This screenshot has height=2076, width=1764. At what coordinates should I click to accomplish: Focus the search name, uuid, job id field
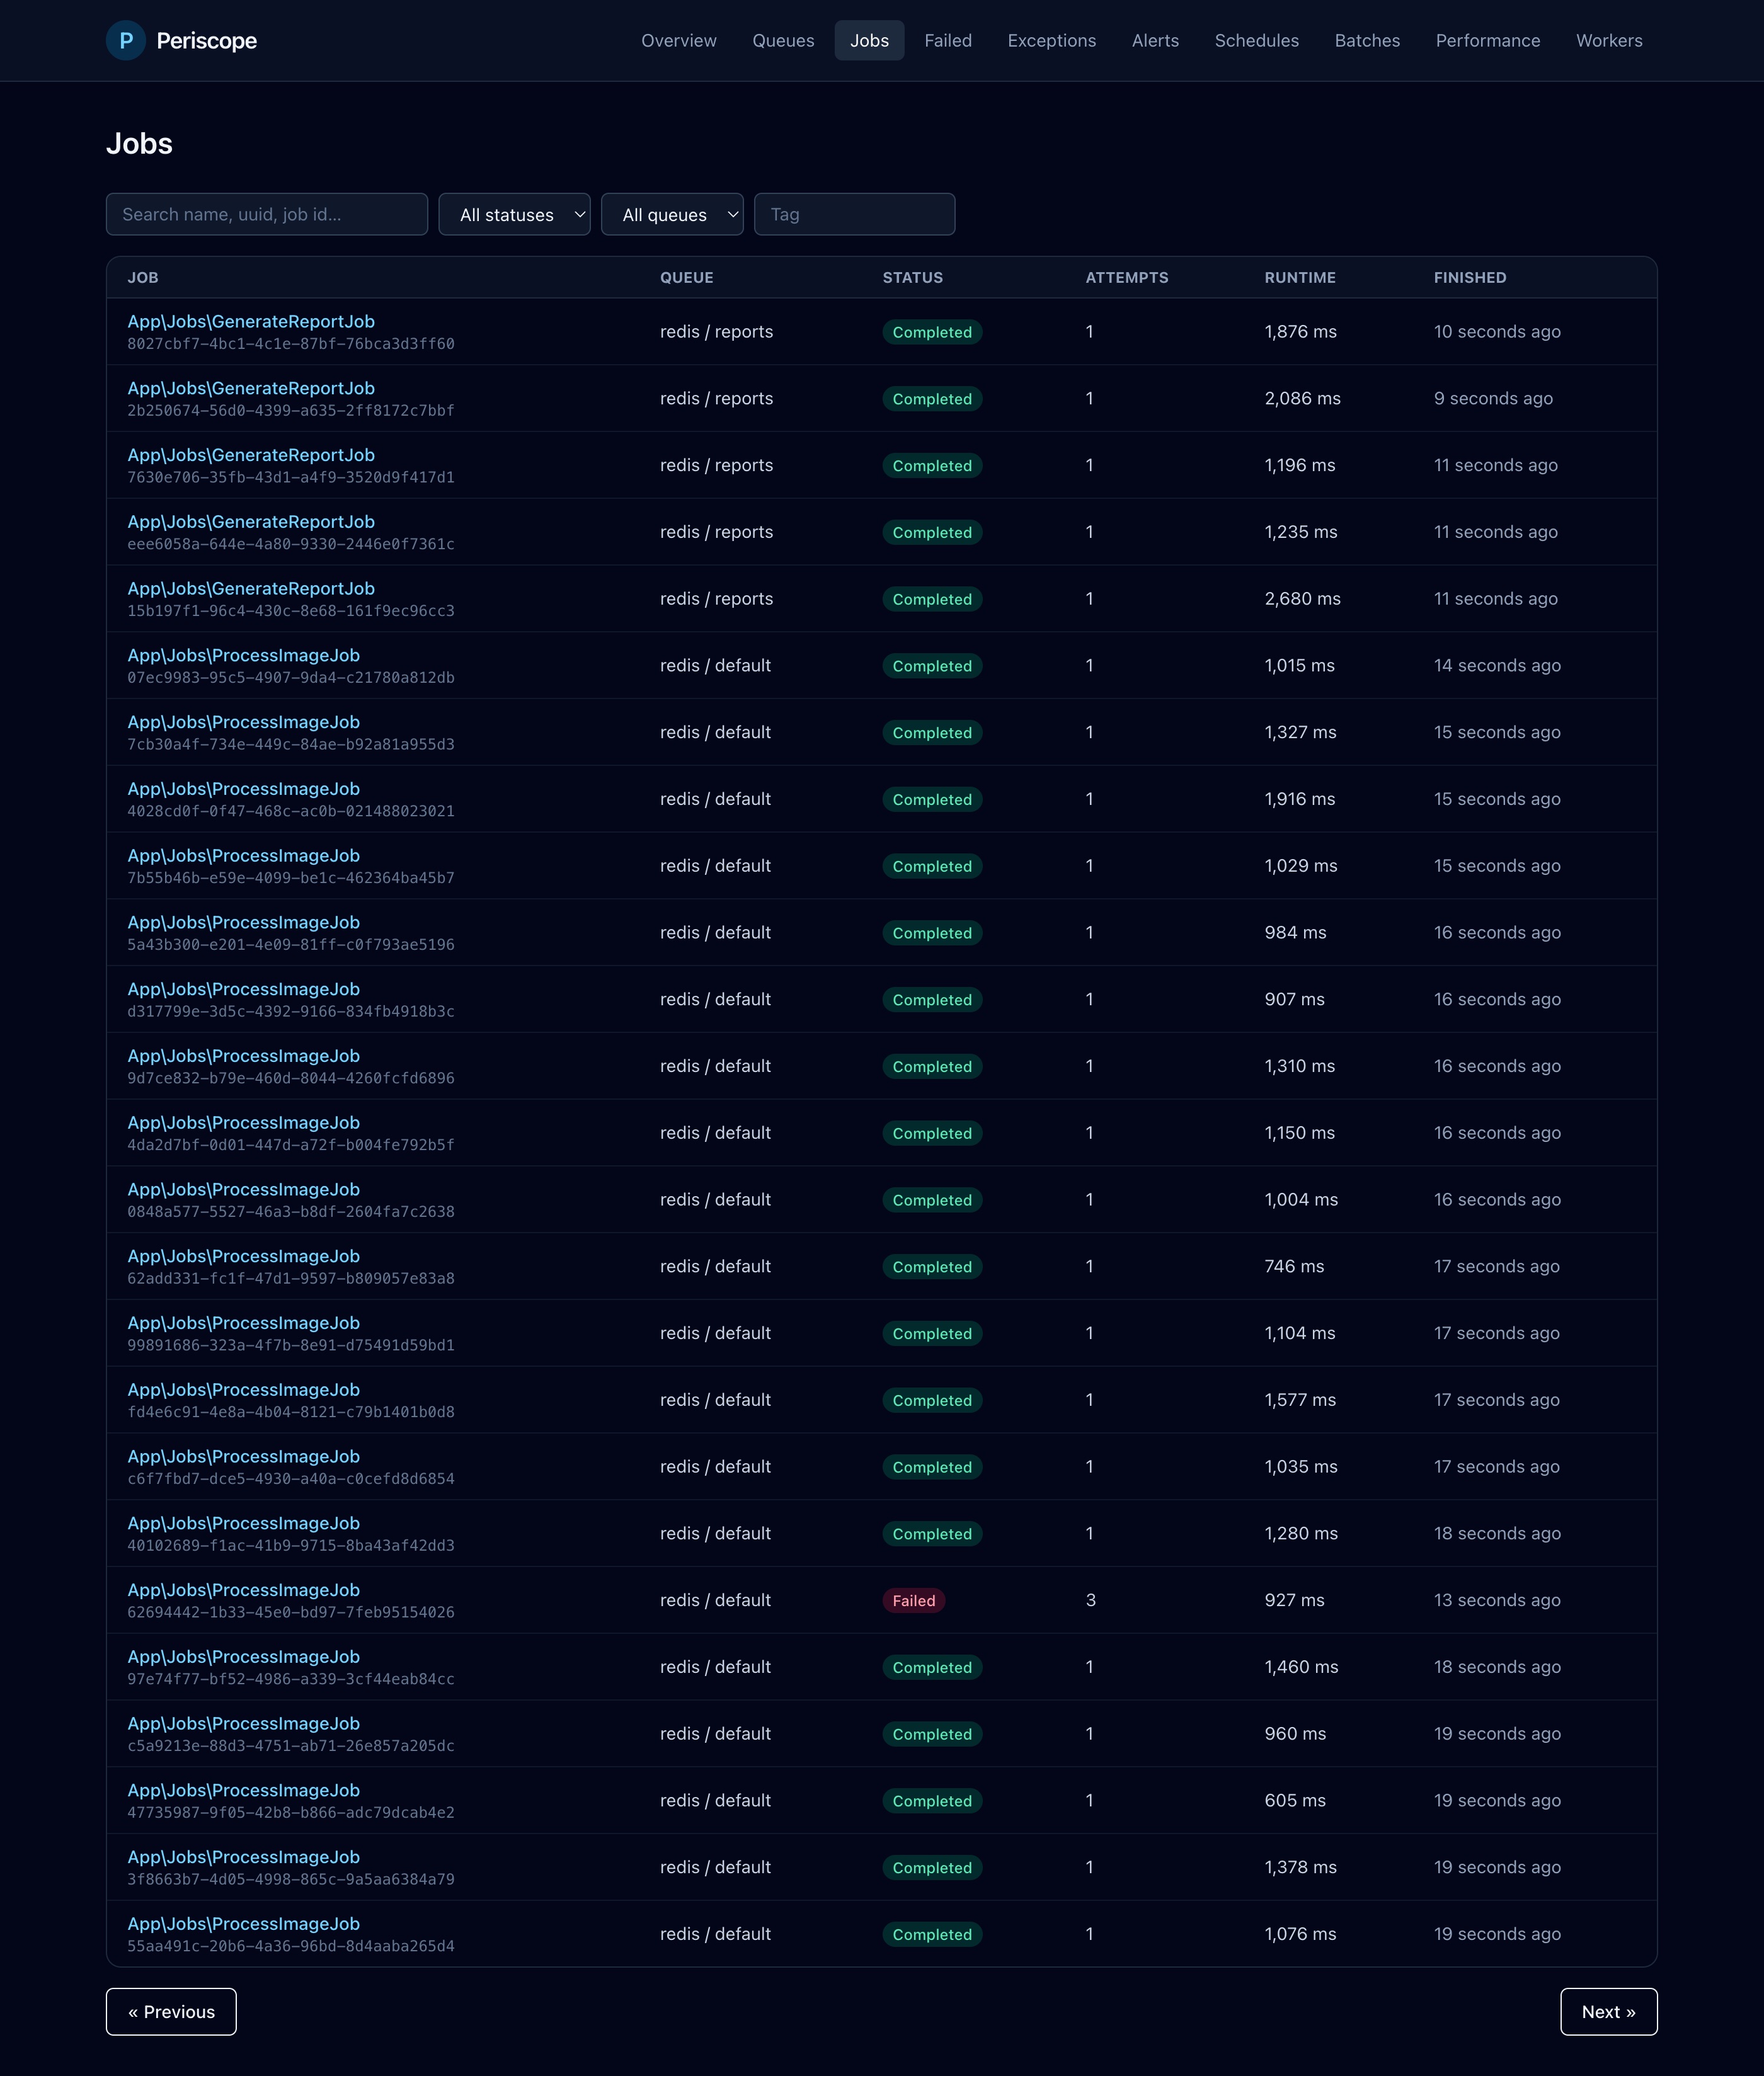point(267,214)
